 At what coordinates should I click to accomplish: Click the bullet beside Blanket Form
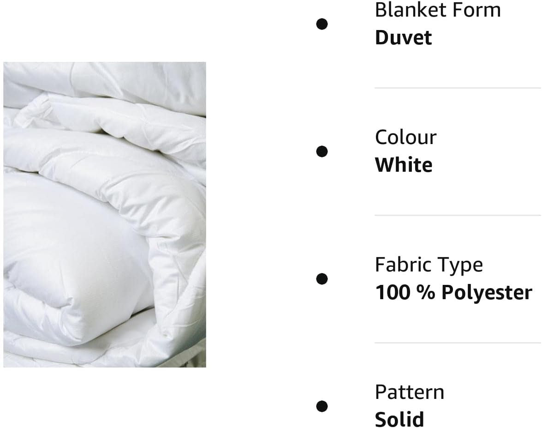coord(322,24)
